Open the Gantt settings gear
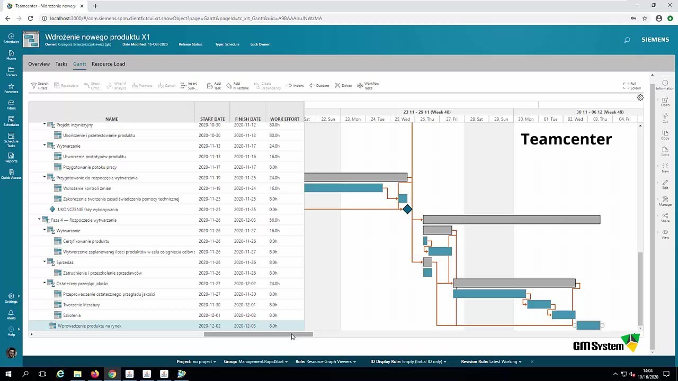 (x=640, y=97)
